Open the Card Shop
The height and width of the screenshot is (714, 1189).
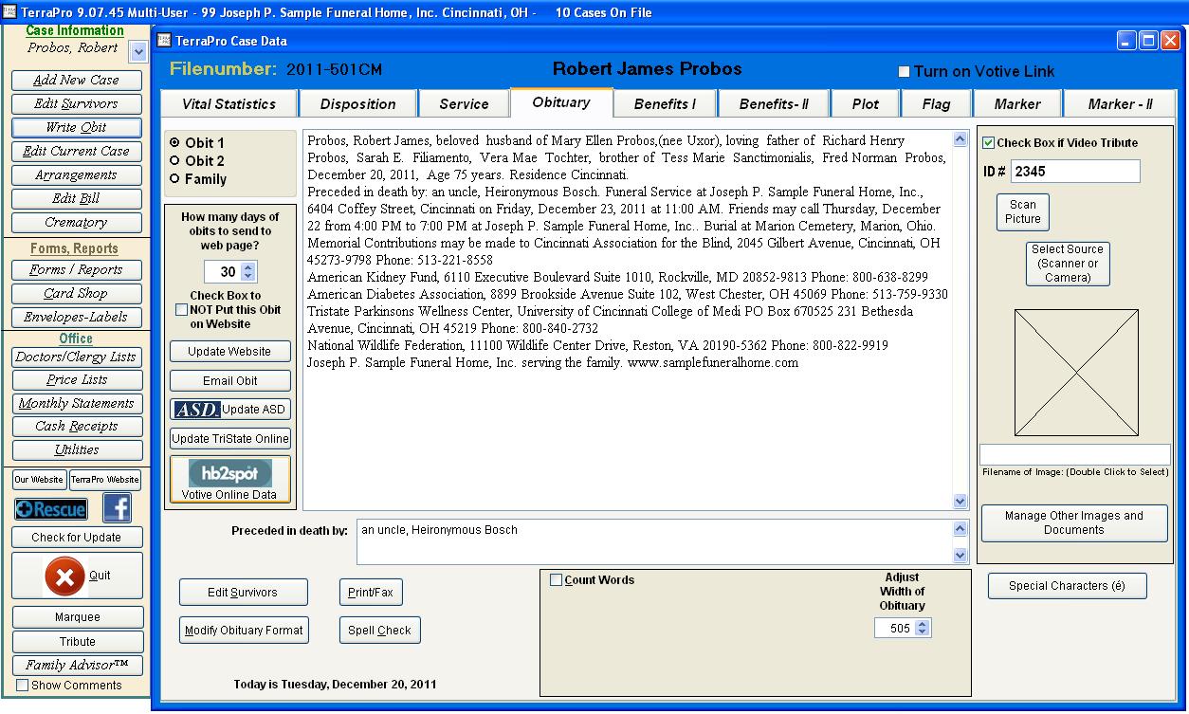coord(77,294)
